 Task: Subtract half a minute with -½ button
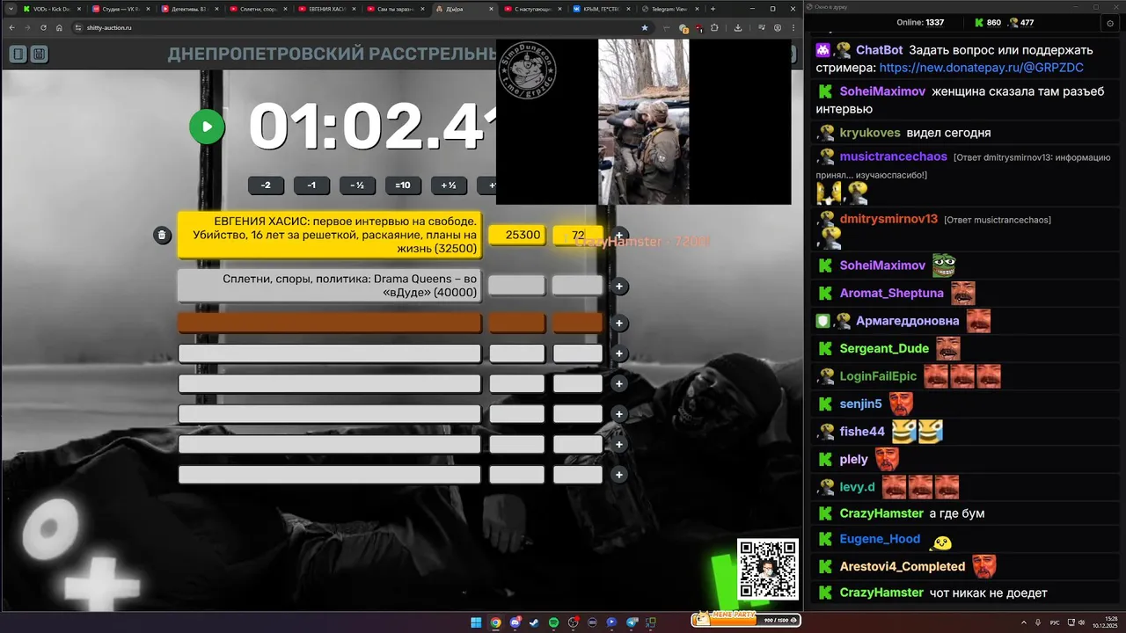click(357, 186)
